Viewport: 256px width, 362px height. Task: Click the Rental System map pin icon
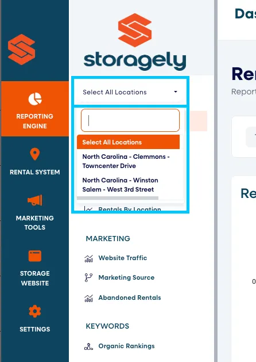pyautogui.click(x=35, y=154)
